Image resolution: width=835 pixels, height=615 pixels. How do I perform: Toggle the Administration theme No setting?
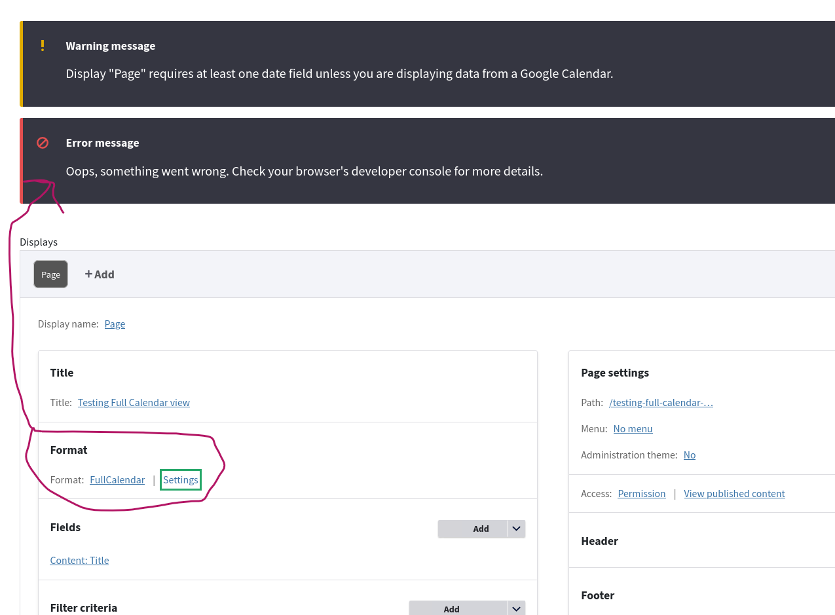(689, 455)
